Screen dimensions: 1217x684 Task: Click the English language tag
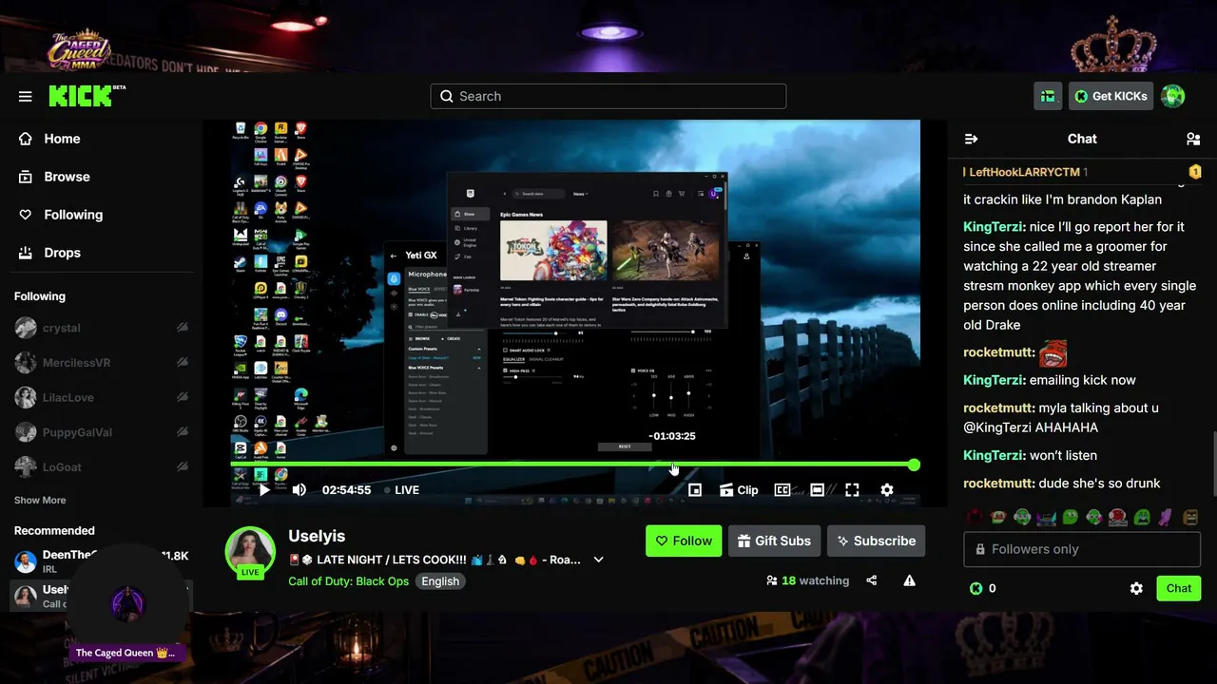pos(440,581)
